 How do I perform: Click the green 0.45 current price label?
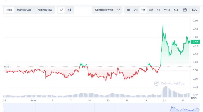pos(196,42)
